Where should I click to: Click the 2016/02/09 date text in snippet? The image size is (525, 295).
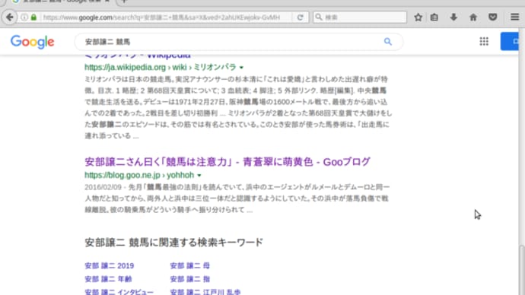(x=103, y=187)
